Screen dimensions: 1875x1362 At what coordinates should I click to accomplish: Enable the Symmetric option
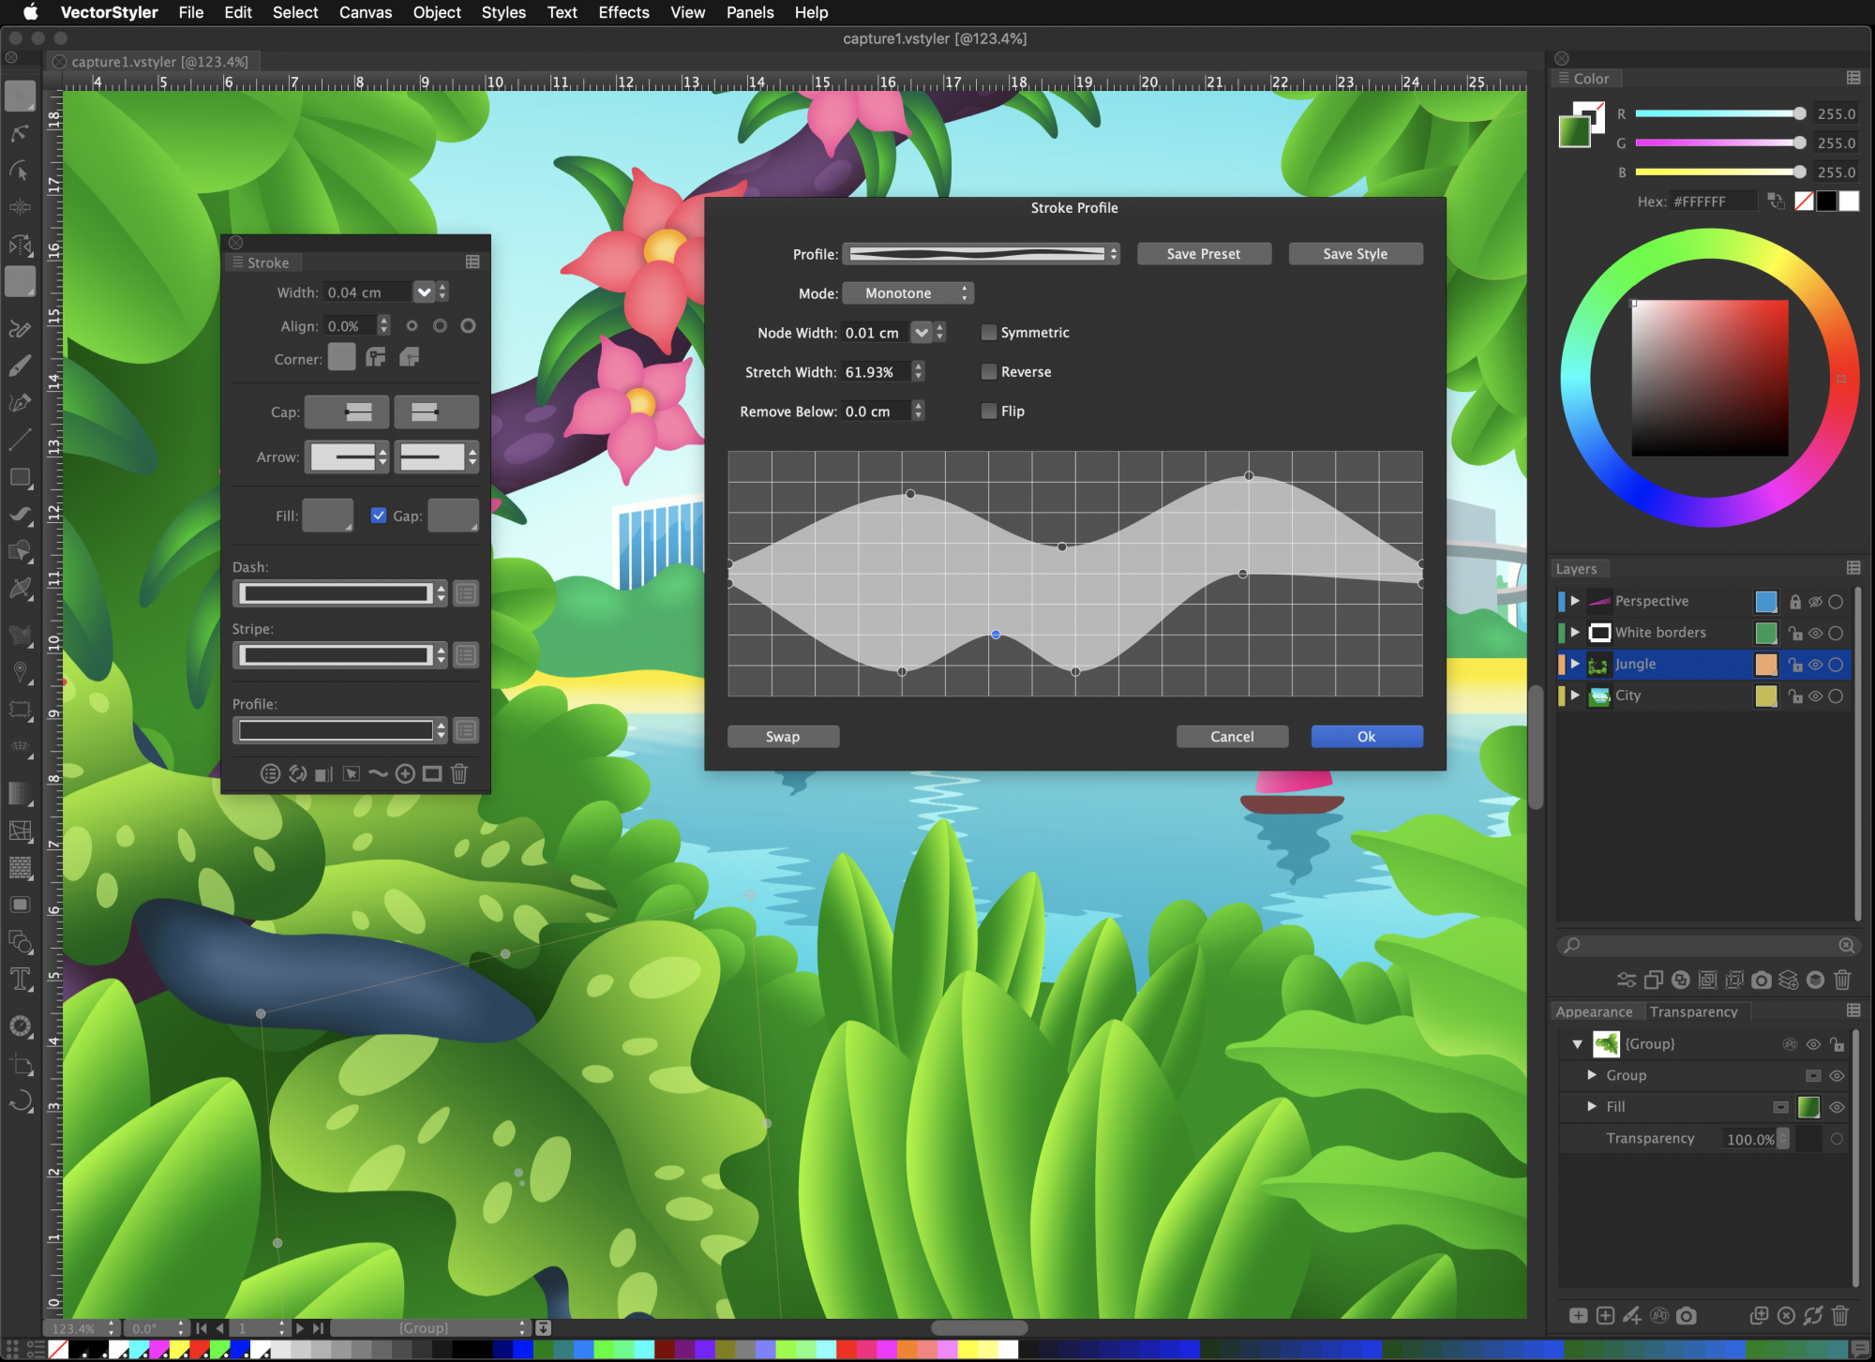(x=989, y=332)
